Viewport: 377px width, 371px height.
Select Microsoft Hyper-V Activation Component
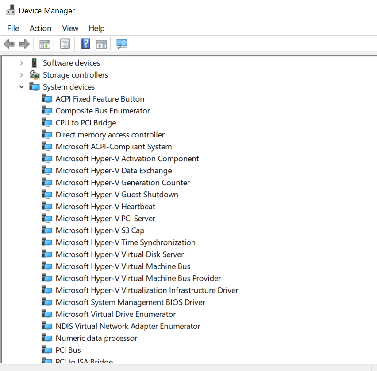point(127,159)
